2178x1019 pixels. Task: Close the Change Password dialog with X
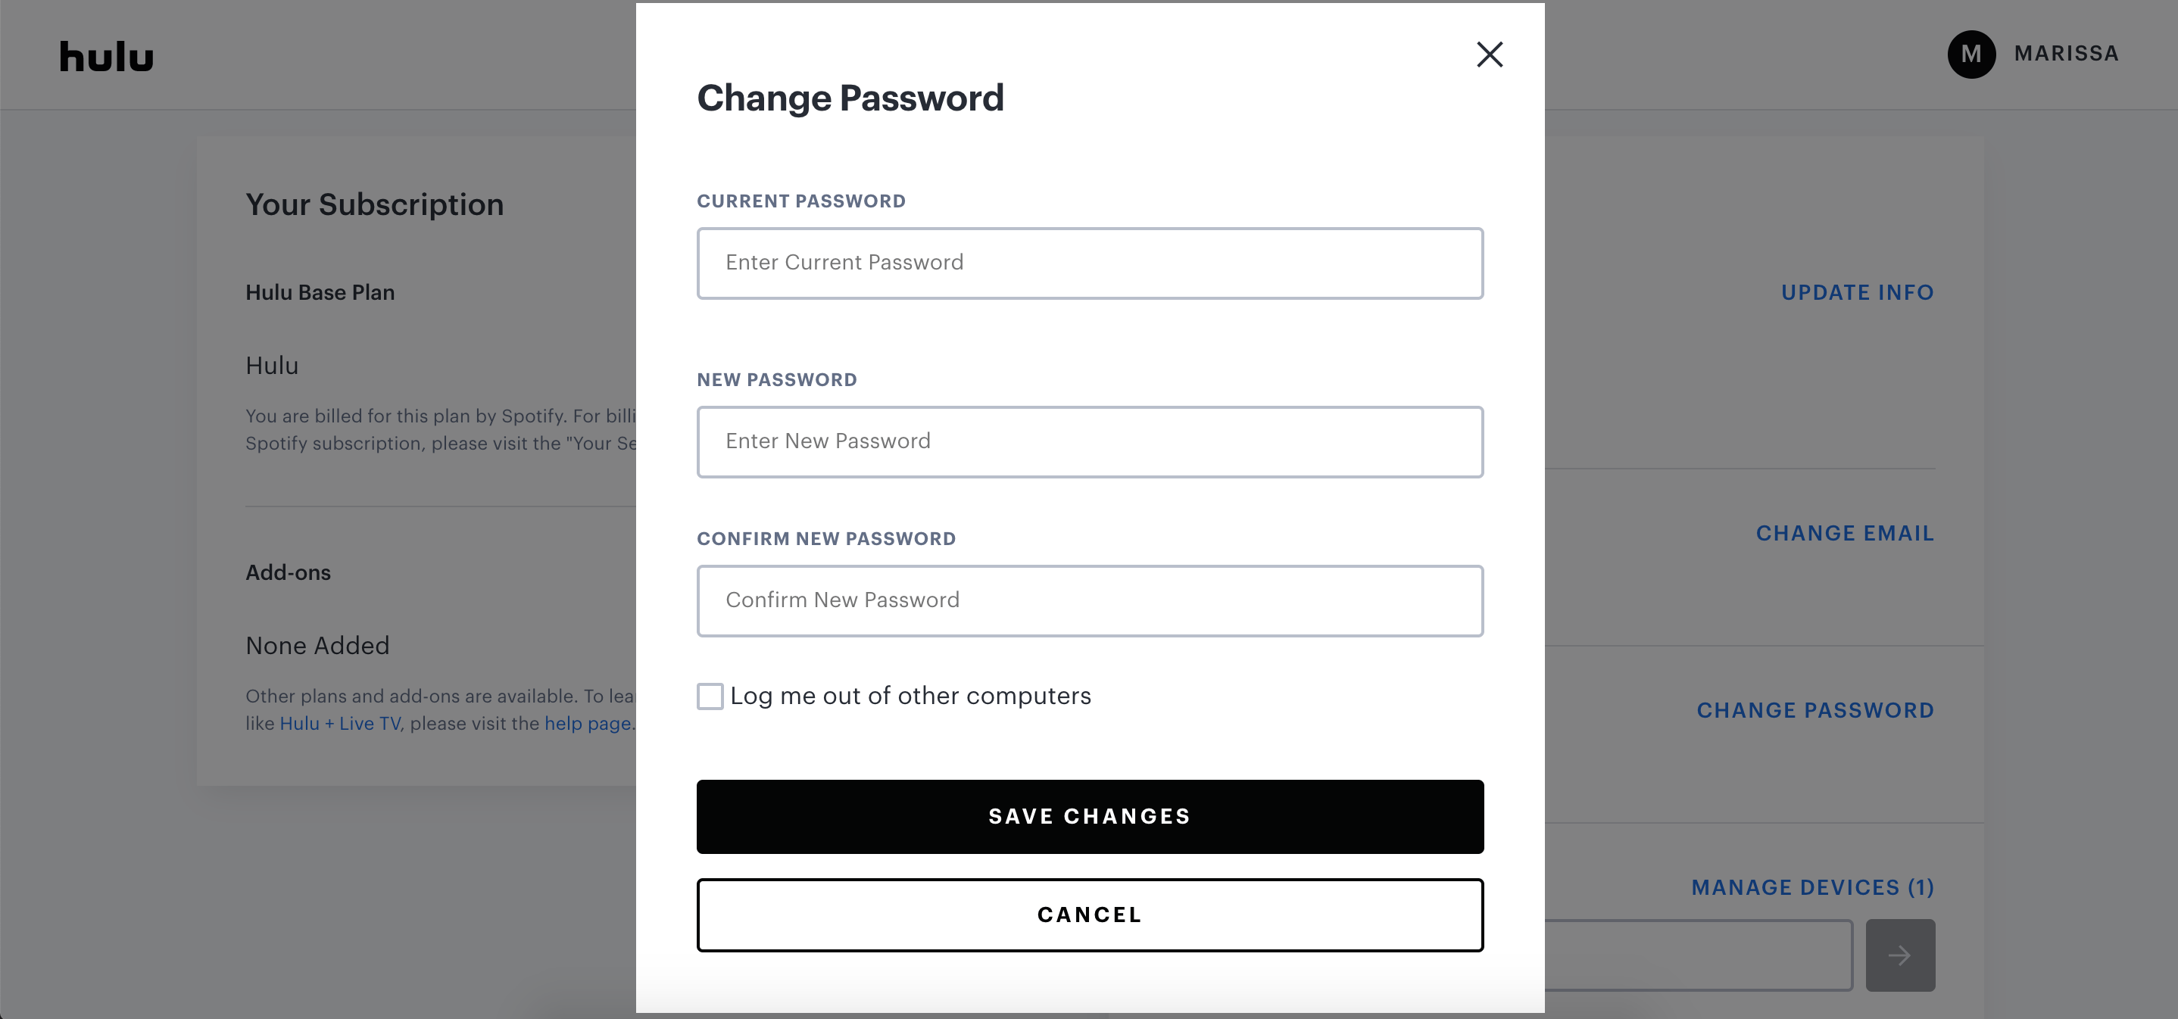[x=1489, y=55]
